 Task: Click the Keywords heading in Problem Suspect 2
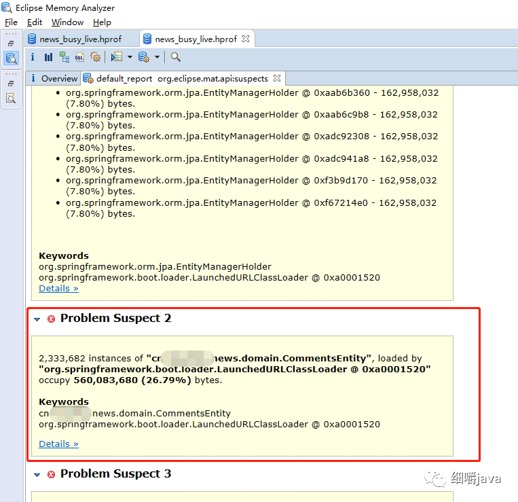[64, 402]
